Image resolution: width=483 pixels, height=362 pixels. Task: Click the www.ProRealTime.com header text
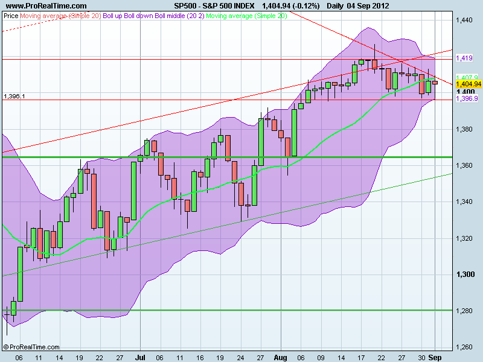click(46, 6)
